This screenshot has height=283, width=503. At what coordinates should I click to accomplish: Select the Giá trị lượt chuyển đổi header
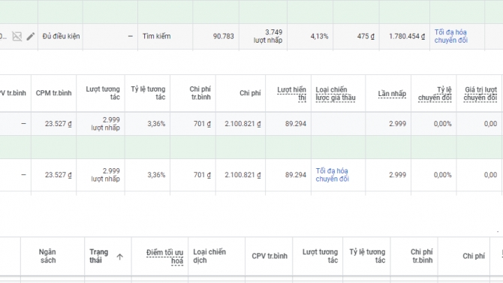480,94
